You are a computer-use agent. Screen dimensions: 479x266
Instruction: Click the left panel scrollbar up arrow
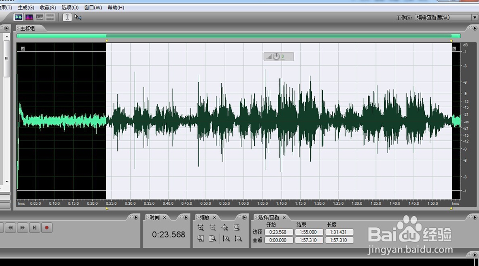click(x=7, y=37)
